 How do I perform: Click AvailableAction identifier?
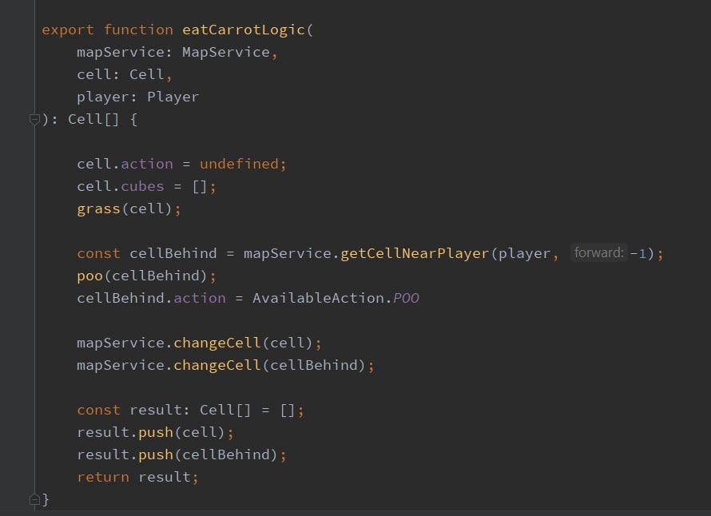click(318, 298)
